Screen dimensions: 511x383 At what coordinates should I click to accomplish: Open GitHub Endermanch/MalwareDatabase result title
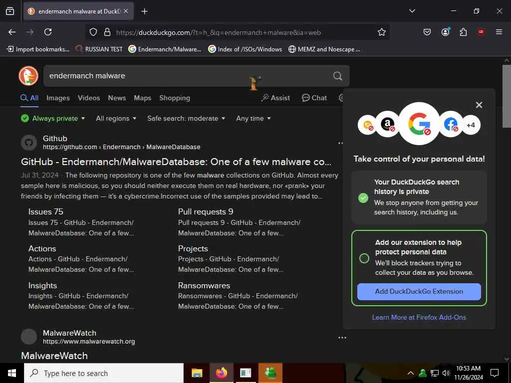tap(176, 162)
